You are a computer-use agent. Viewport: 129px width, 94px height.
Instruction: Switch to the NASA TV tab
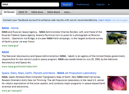(x=23, y=12)
